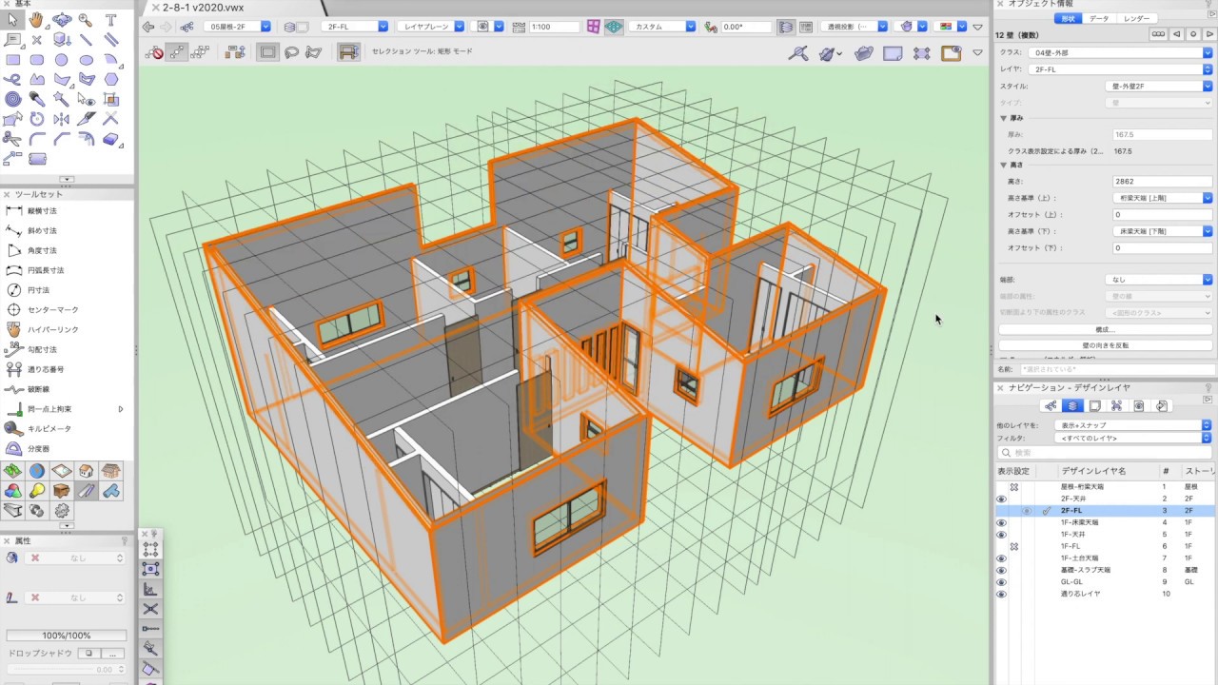This screenshot has width=1218, height=685.
Task: Open the カスタム view dropdown
Action: tap(663, 27)
